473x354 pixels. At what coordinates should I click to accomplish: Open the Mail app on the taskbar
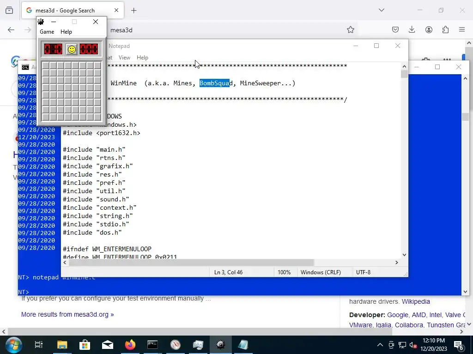tap(107, 345)
